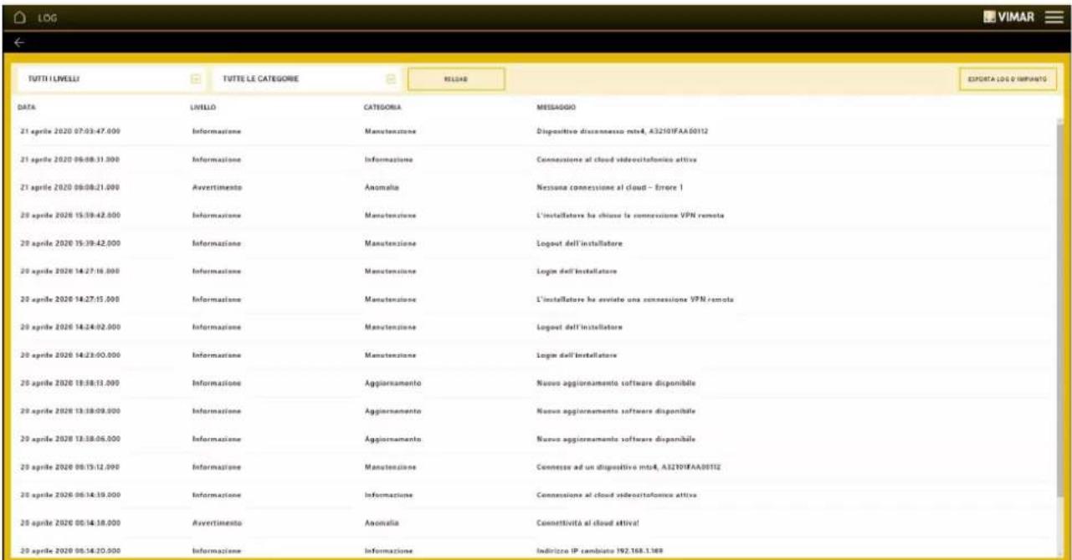Click 'Aggiornamento' in the 13:38:09 row
The image size is (1072, 560).
(392, 411)
